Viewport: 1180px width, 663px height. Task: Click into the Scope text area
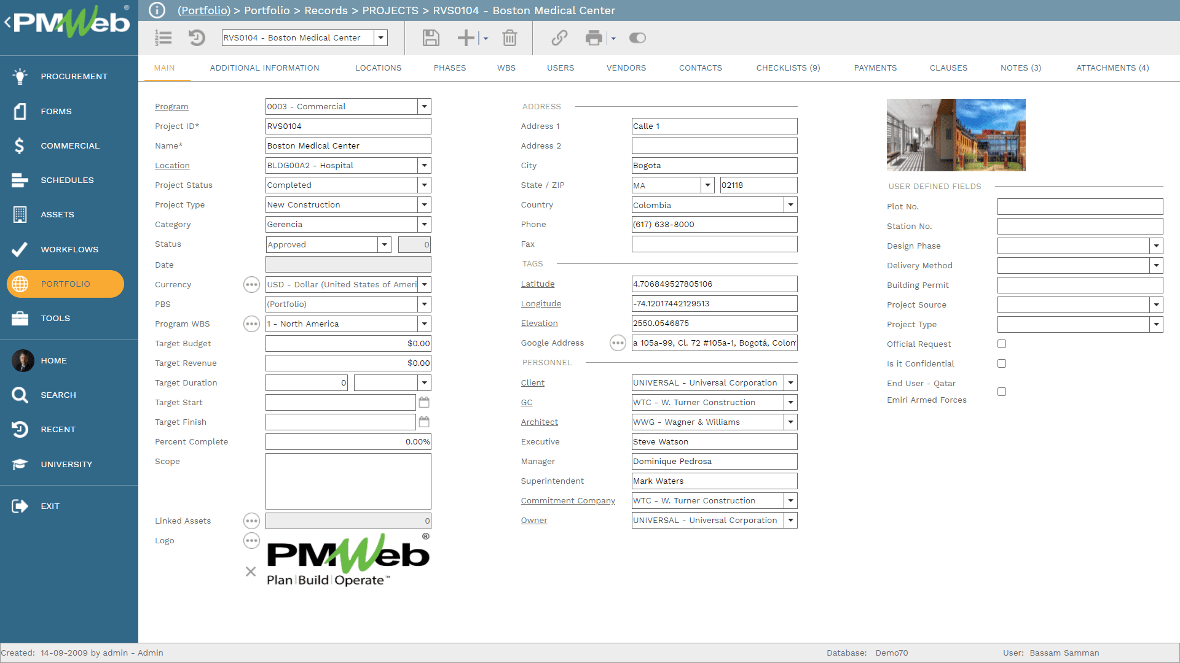point(348,481)
